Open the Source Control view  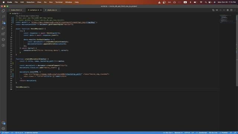tap(3, 22)
